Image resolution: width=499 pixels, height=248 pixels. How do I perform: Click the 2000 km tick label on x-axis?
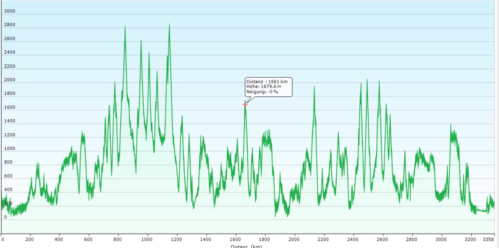pyautogui.click(x=294, y=239)
